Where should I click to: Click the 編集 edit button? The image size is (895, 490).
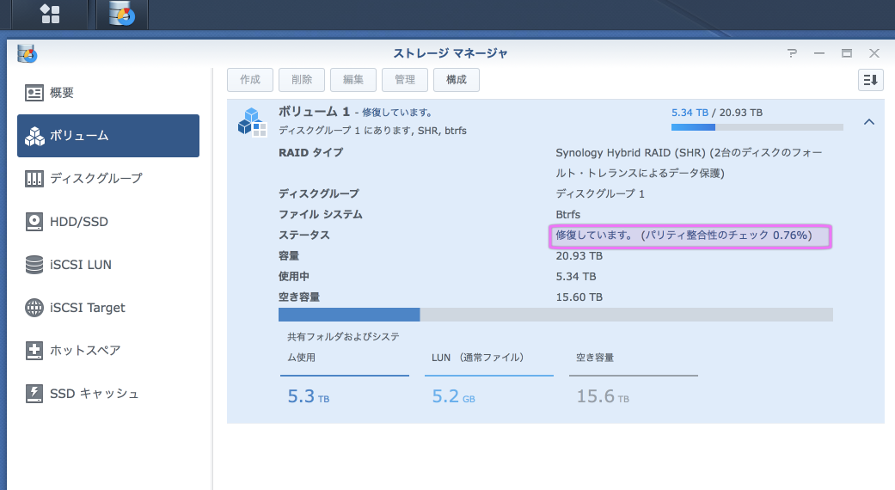(353, 80)
